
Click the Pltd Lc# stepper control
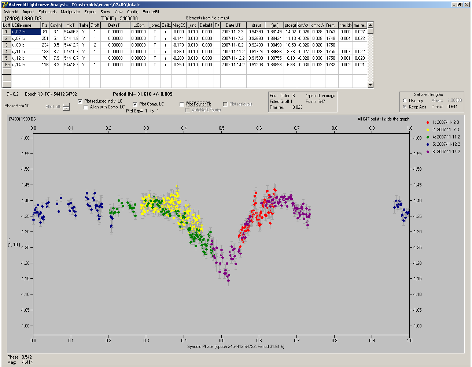tap(66, 107)
